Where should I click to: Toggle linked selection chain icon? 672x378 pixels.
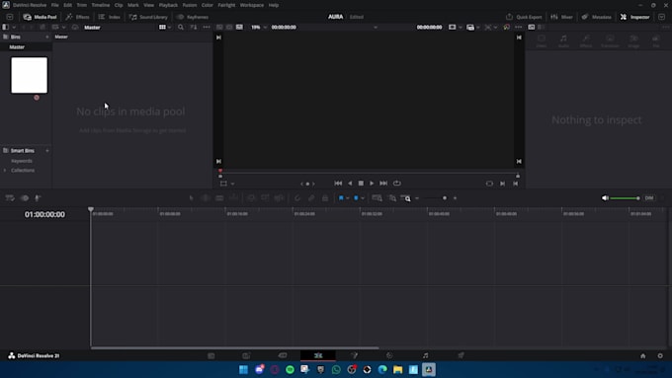click(x=311, y=197)
